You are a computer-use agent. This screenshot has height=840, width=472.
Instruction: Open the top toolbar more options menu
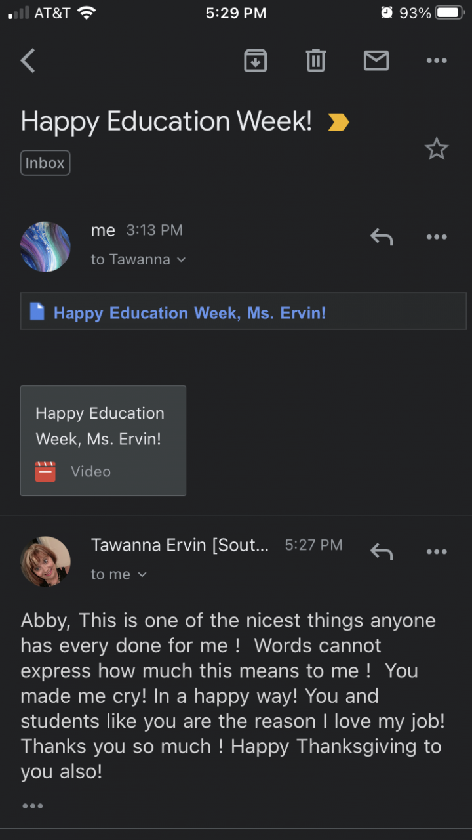[x=437, y=61]
